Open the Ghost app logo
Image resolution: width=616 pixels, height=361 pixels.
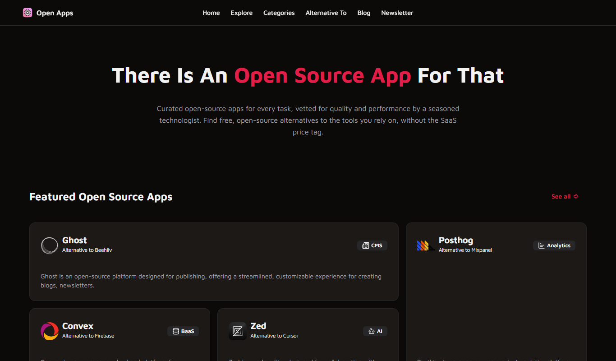point(50,245)
